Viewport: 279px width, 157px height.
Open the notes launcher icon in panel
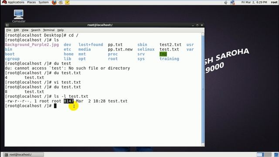67,2
